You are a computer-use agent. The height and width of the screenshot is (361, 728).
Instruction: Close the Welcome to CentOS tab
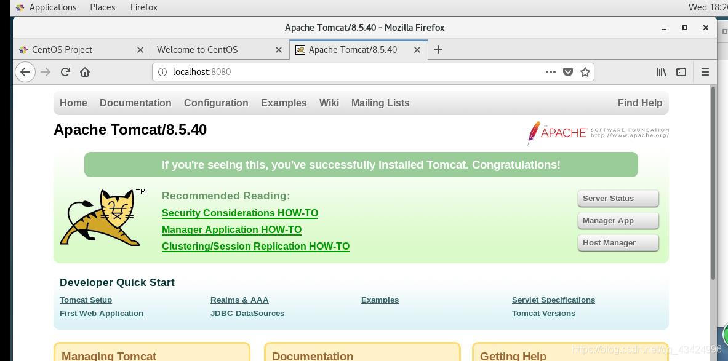(x=279, y=50)
